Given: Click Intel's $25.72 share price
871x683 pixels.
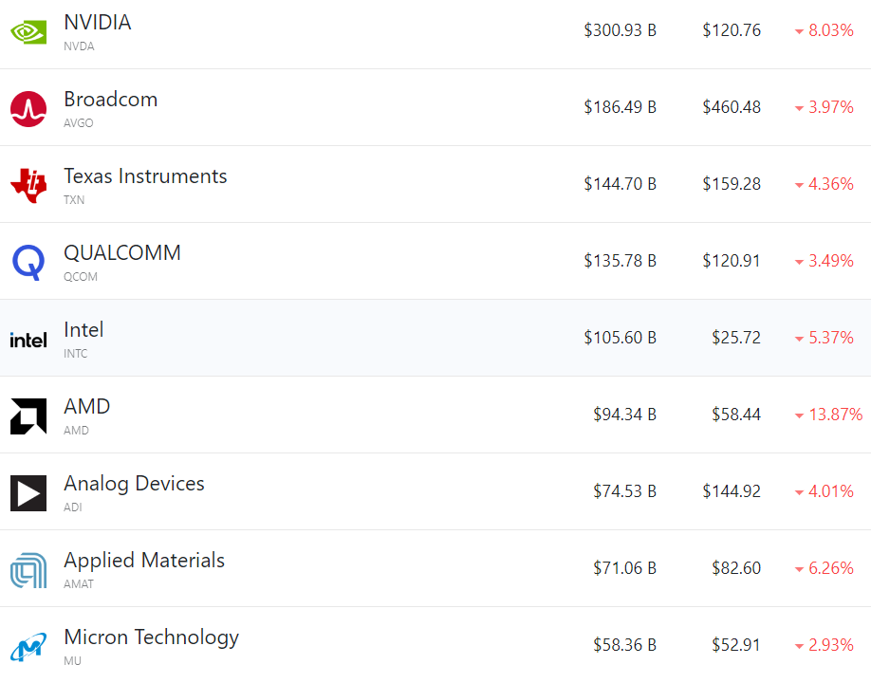Looking at the screenshot, I should pyautogui.click(x=736, y=338).
